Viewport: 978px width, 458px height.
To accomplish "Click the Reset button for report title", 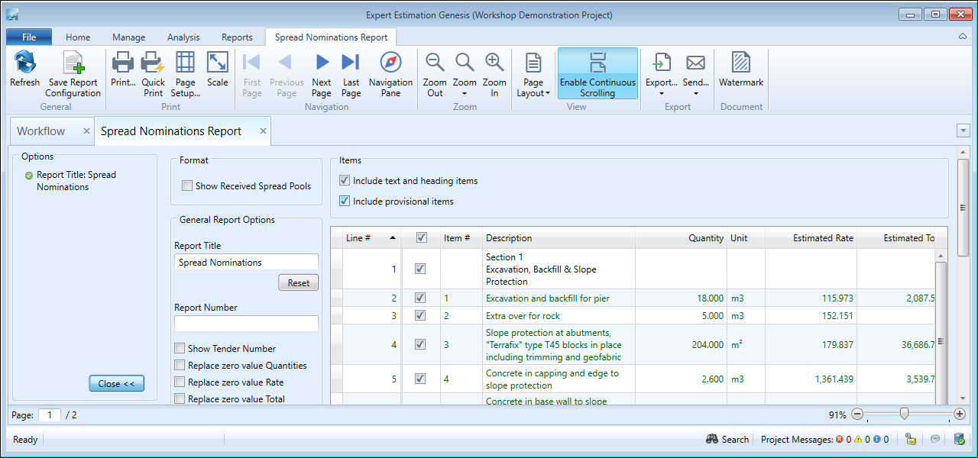I will point(298,282).
